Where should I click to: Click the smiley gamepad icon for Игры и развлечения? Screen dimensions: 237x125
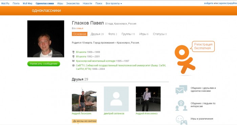[x=181, y=120]
